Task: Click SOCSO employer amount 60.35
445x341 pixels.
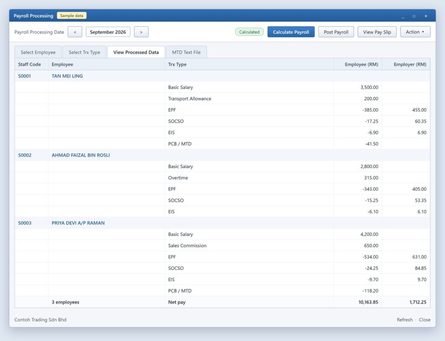Action: pos(421,122)
